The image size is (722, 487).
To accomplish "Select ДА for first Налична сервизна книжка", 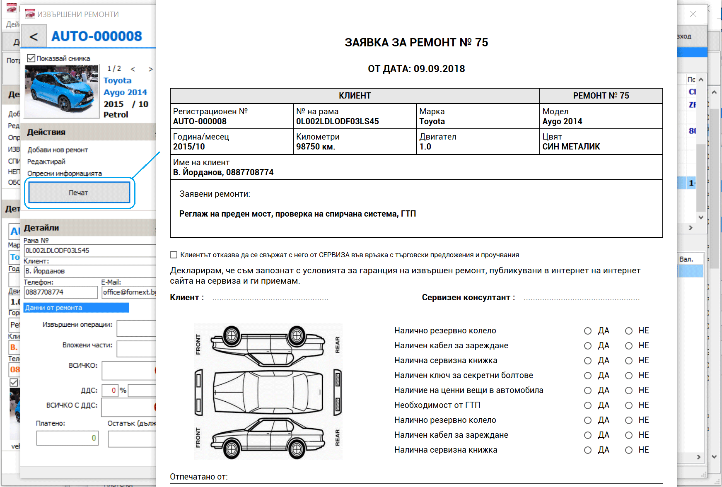I will (x=588, y=361).
